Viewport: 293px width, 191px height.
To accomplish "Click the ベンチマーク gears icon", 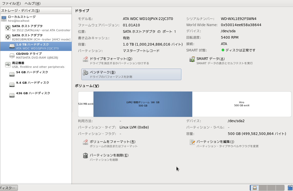I will point(85,72).
